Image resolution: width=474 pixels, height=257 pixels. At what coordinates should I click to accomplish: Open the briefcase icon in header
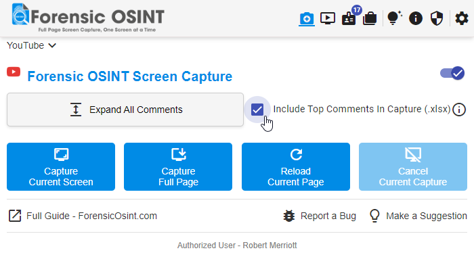pyautogui.click(x=370, y=18)
